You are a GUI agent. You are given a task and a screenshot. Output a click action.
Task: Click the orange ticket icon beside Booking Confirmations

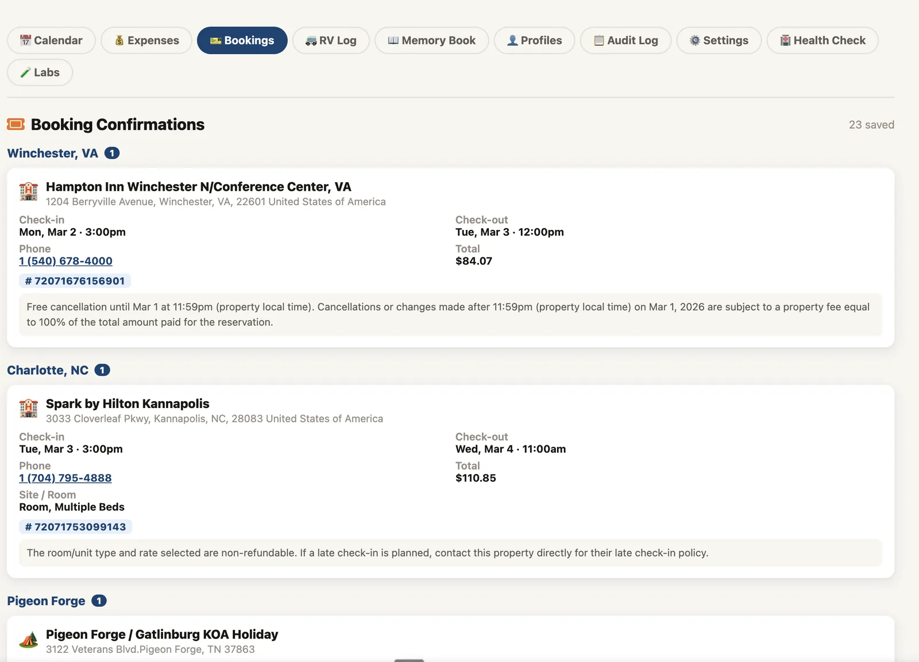[x=16, y=124]
